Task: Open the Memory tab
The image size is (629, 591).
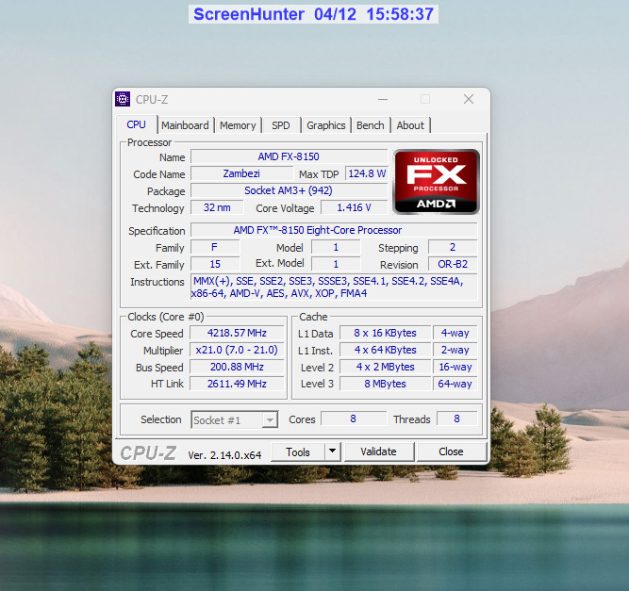Action: 238,125
